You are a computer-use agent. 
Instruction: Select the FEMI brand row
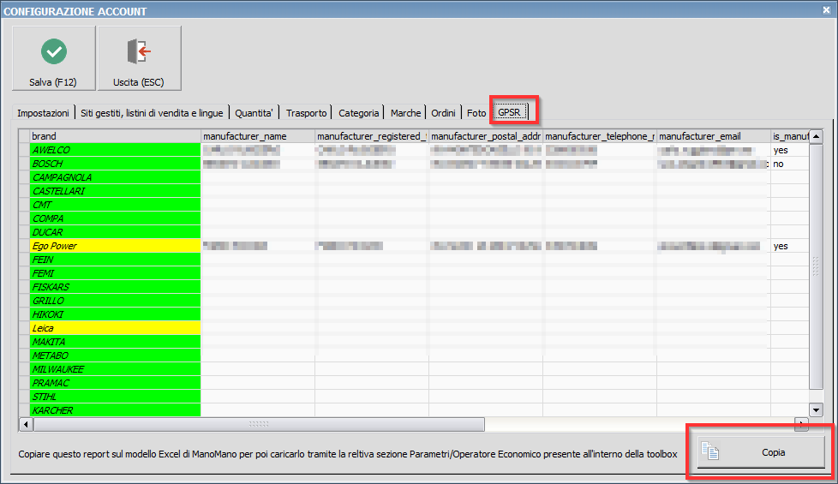[116, 273]
